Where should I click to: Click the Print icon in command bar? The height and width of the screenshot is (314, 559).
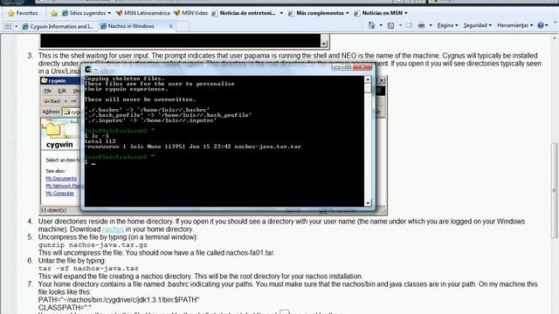421,25
